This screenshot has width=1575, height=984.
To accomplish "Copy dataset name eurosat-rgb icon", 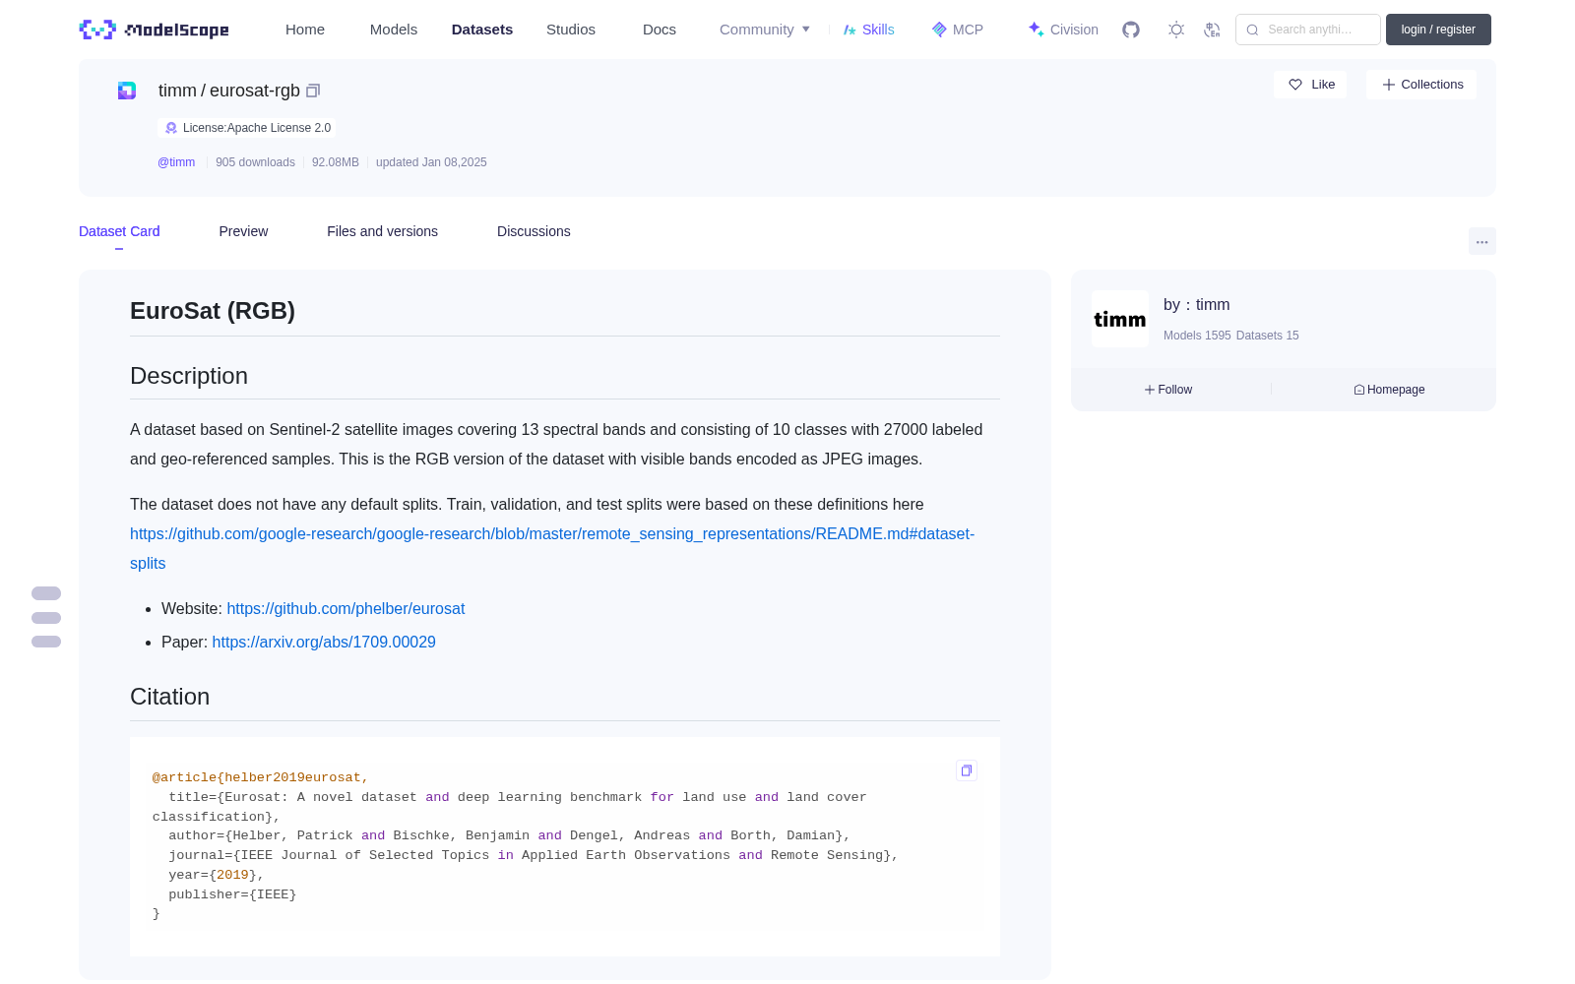I will [313, 91].
